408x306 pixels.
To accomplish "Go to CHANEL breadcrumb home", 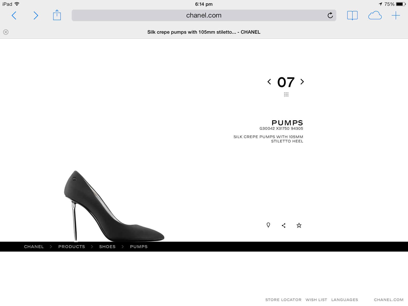I will [34, 247].
